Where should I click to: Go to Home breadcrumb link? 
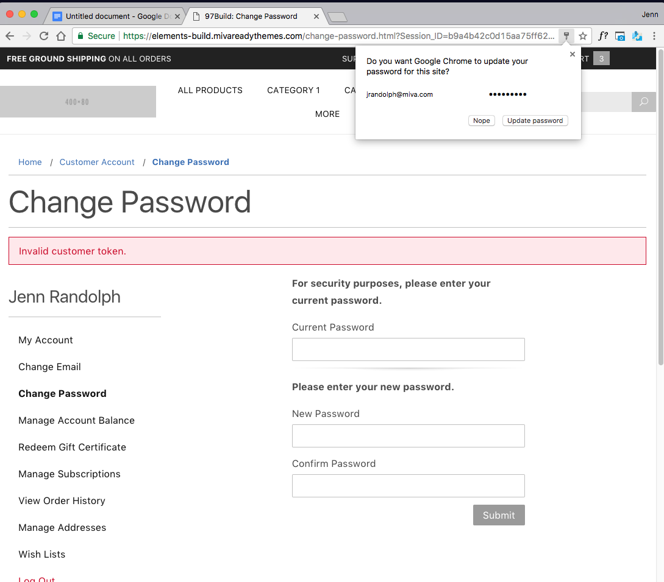click(30, 162)
